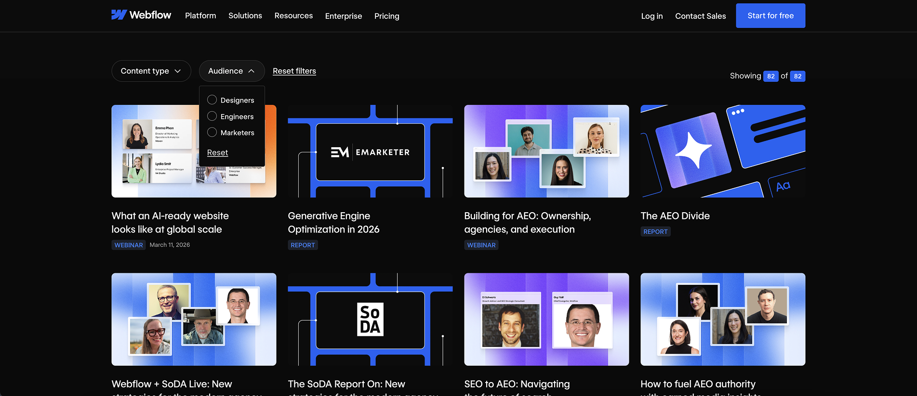Click the Showing results count text

[768, 76]
